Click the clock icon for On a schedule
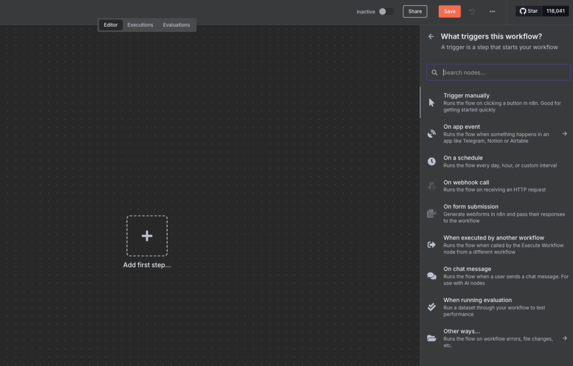Viewport: 573px width, 366px height. click(431, 161)
